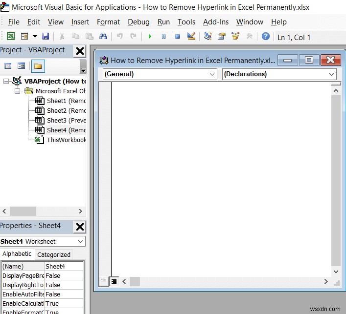The height and width of the screenshot is (314, 346).
Task: Click the DisplayPageBreaks False value
Action: (x=64, y=276)
